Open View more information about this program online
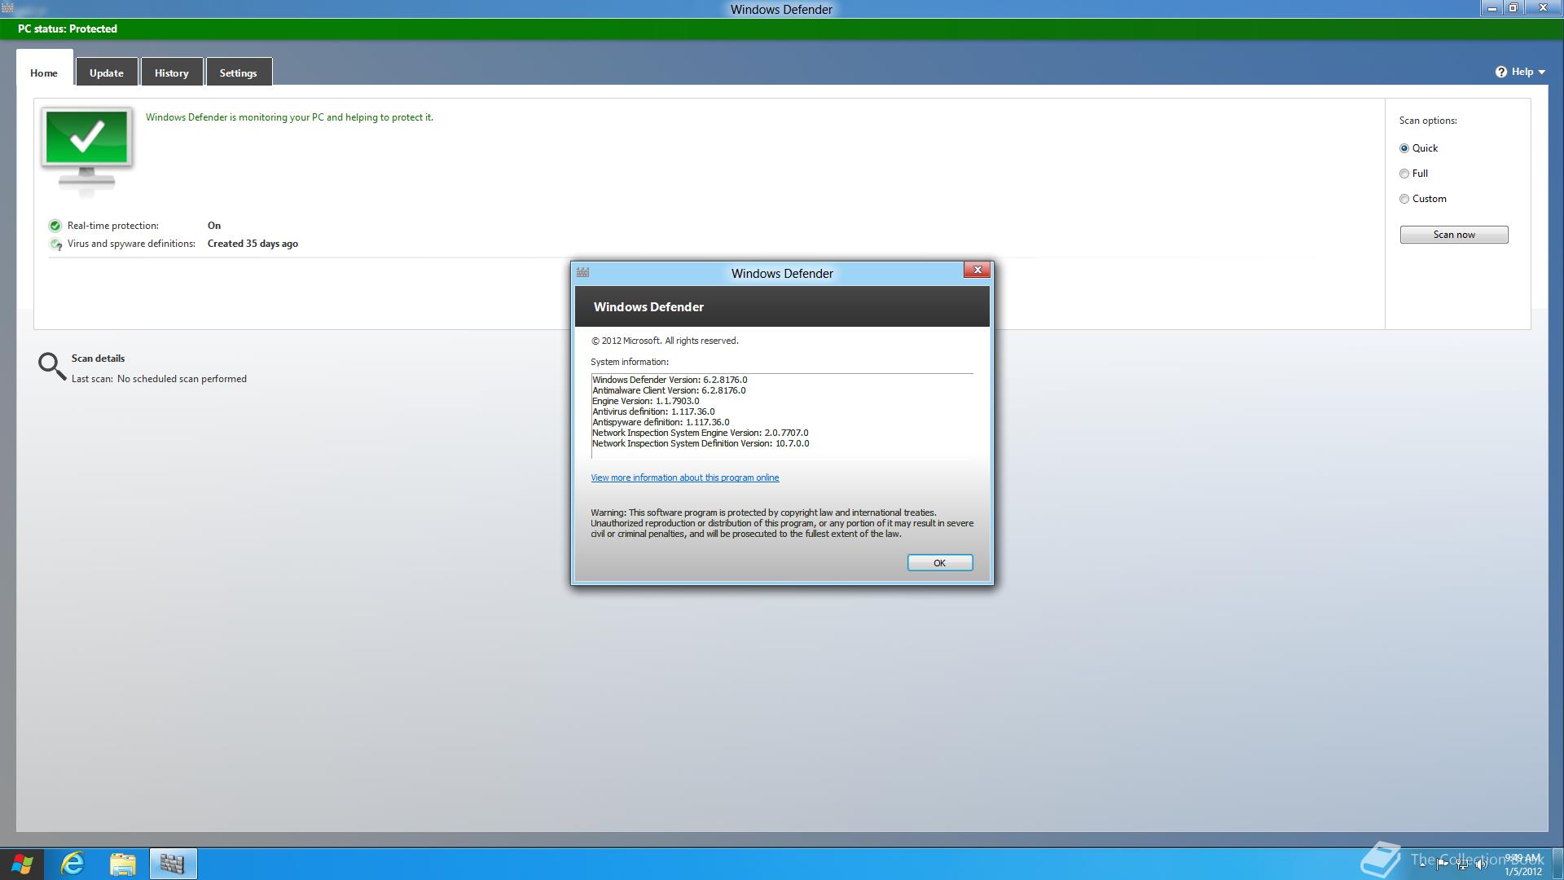This screenshot has width=1564, height=880. click(685, 477)
